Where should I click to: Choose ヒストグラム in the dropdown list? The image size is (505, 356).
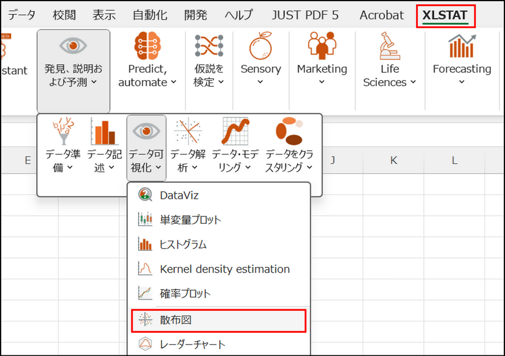click(183, 244)
